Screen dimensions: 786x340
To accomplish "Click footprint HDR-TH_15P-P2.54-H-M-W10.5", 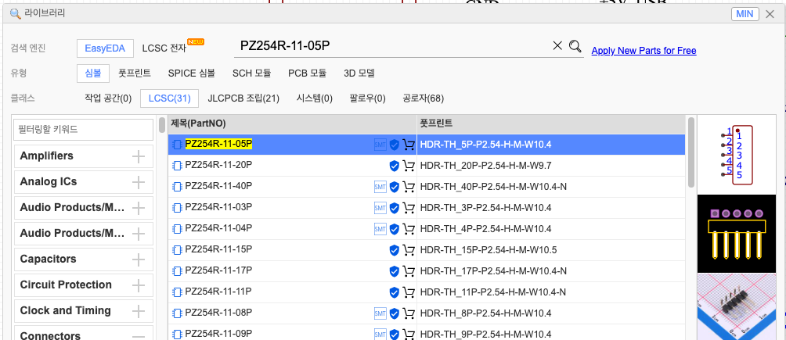I will coord(489,250).
